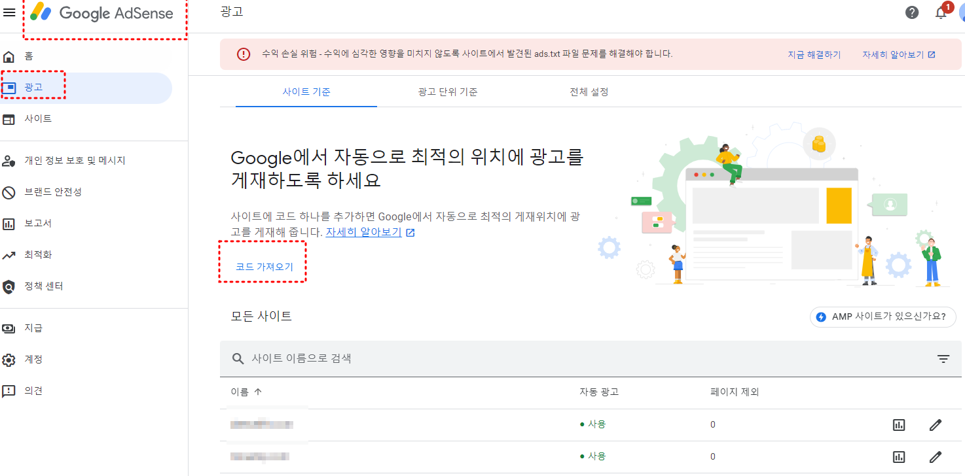This screenshot has height=476, width=965.
Task: Open 최적화 in the sidebar menu
Action: [38, 255]
